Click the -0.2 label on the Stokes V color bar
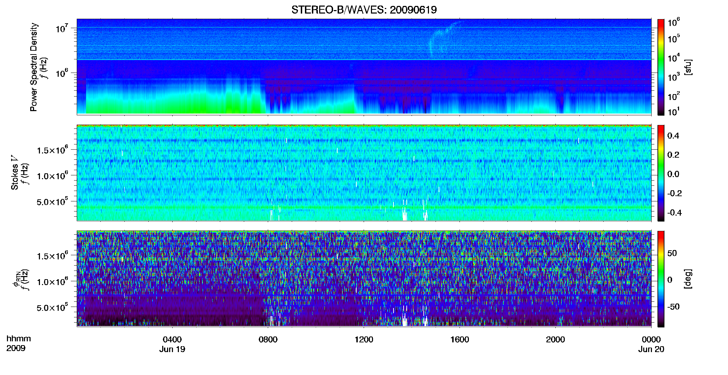 point(675,193)
